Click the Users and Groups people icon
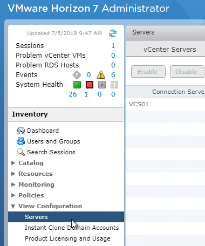This screenshot has width=205, height=246. tap(21, 141)
